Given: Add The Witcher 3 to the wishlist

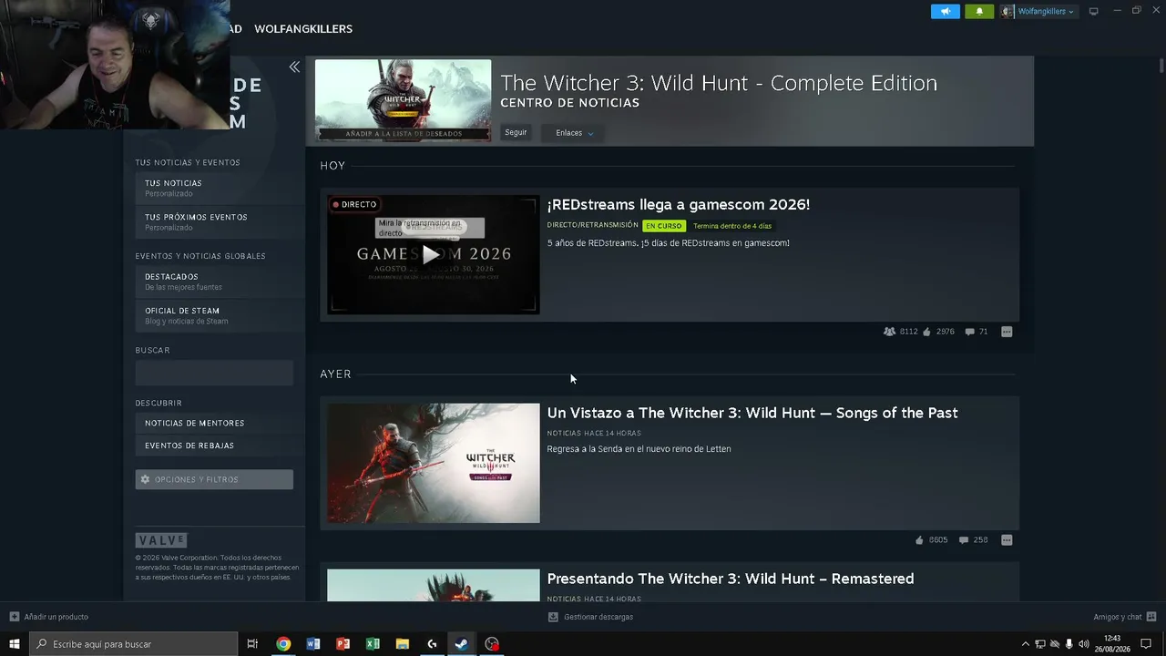Looking at the screenshot, I should coord(404,133).
